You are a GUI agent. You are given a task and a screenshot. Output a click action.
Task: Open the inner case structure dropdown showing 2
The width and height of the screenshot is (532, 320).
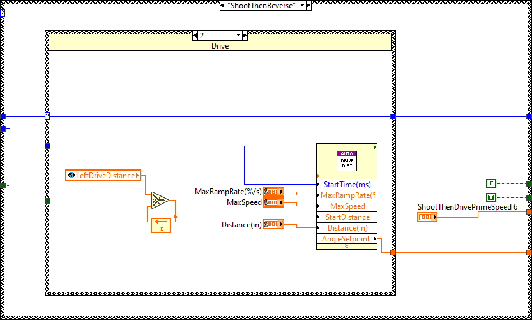click(x=237, y=35)
